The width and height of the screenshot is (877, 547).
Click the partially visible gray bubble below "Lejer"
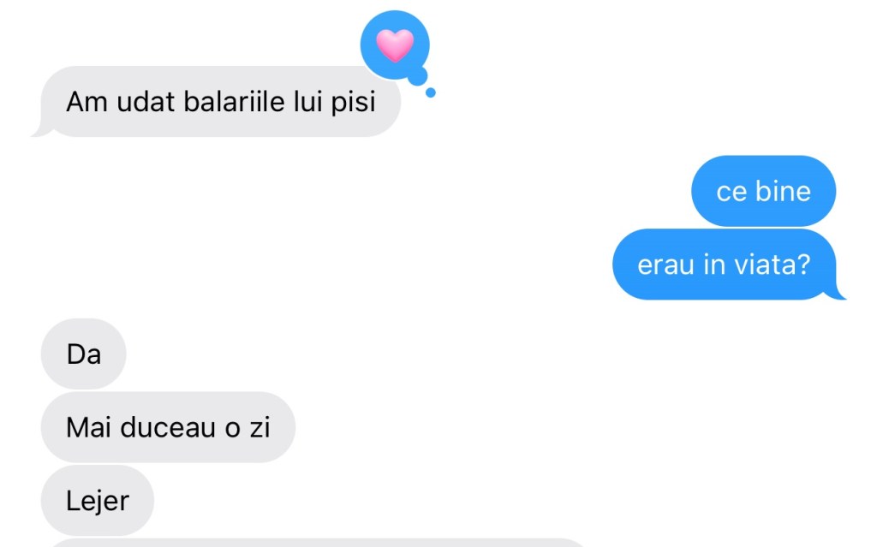pyautogui.click(x=319, y=543)
